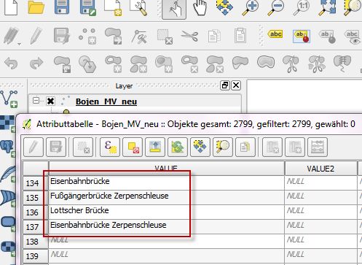Click Add Vector Layer sidebar icon
The image size is (362, 265).
click(9, 99)
